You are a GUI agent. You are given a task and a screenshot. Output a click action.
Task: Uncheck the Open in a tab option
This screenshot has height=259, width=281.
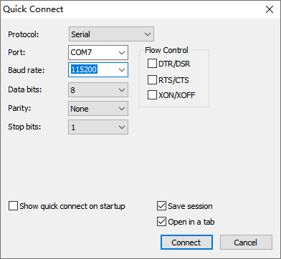(161, 222)
